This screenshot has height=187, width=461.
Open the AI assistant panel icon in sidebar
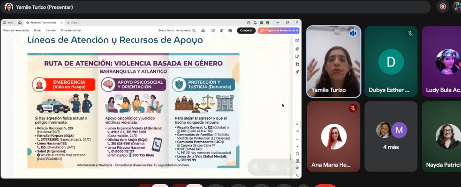pos(297,41)
